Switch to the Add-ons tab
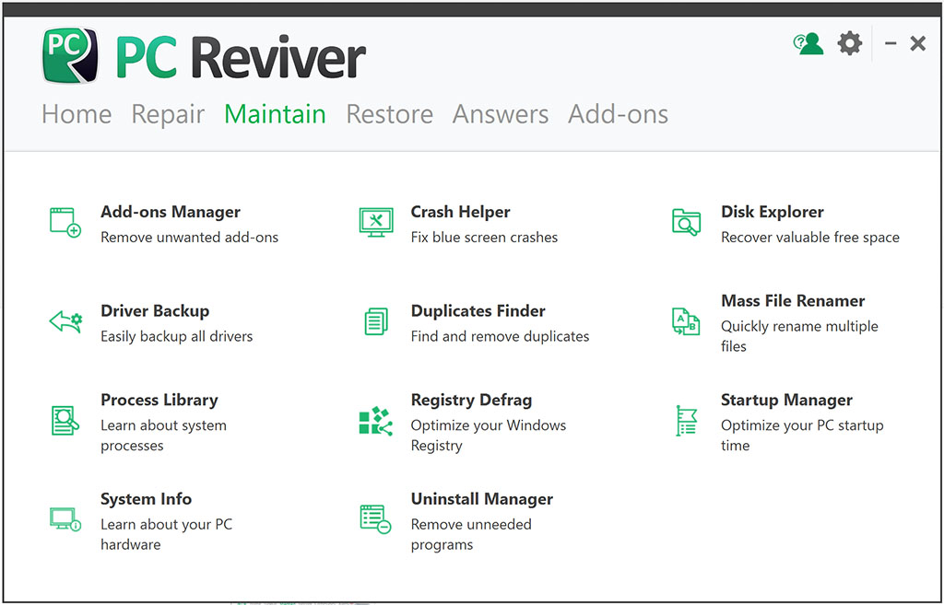 pyautogui.click(x=619, y=114)
